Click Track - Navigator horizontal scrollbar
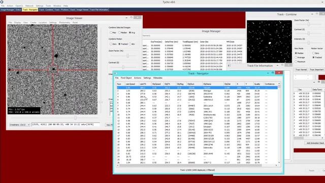Image resolution: width=325 pixels, height=183 pixels. coord(191,165)
